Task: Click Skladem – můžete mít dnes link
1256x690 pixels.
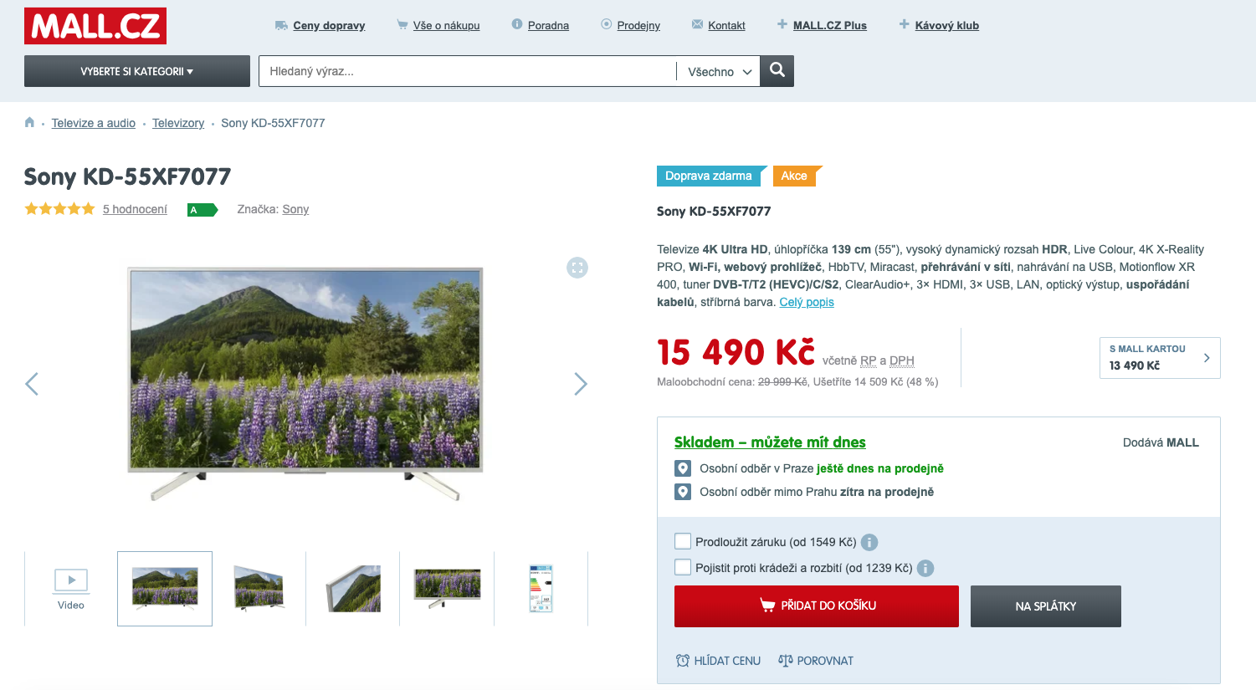Action: coord(770,442)
